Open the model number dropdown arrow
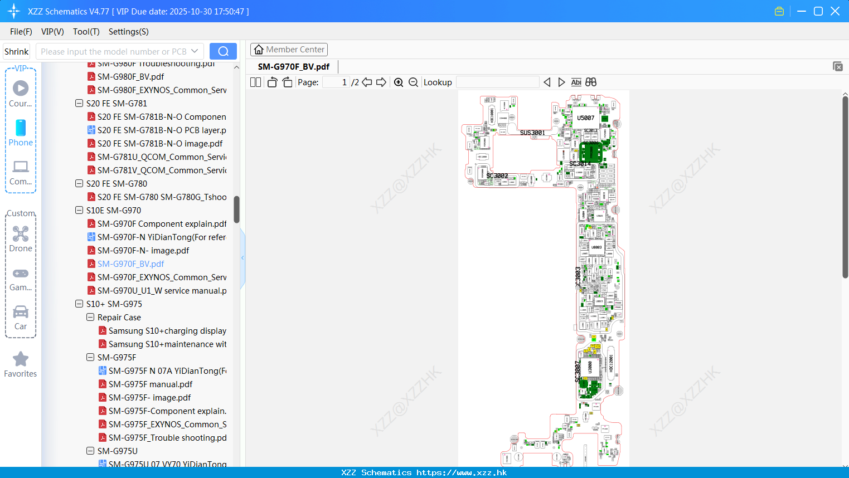Screen dimensions: 849x478 pyautogui.click(x=195, y=51)
